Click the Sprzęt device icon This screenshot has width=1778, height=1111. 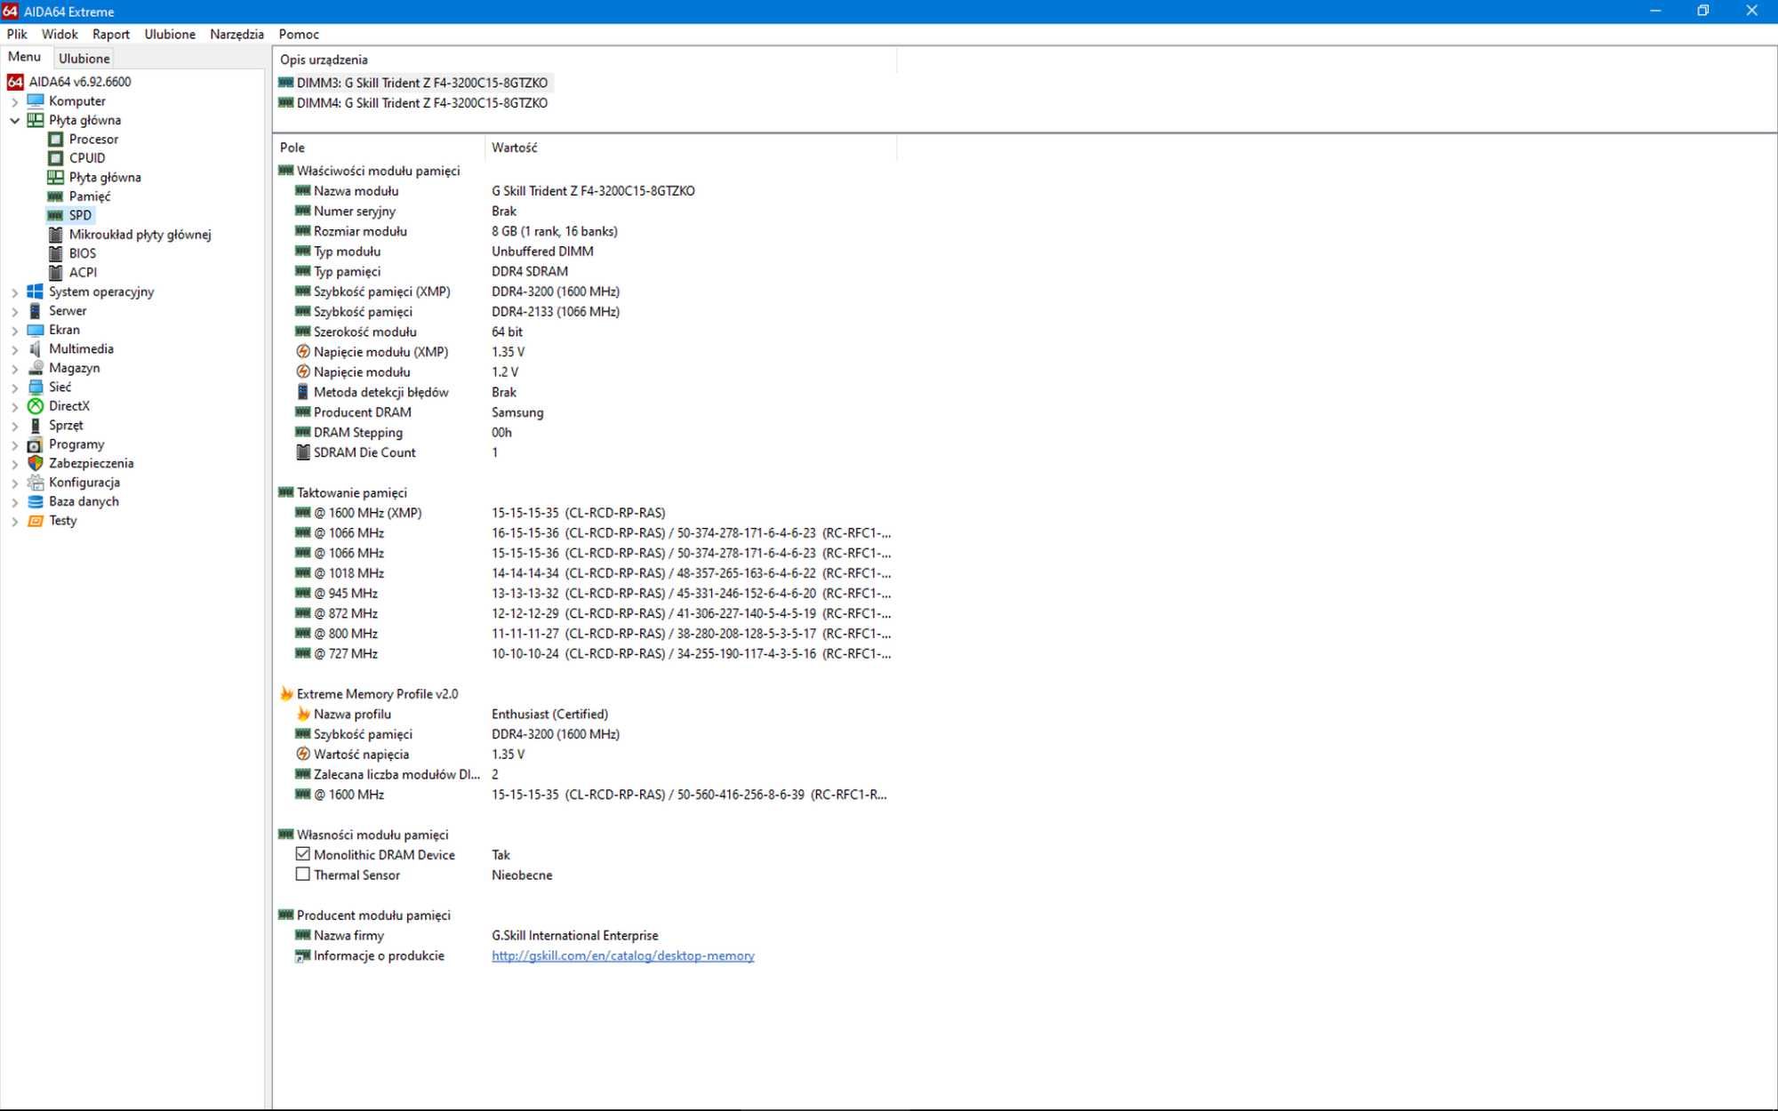click(36, 426)
